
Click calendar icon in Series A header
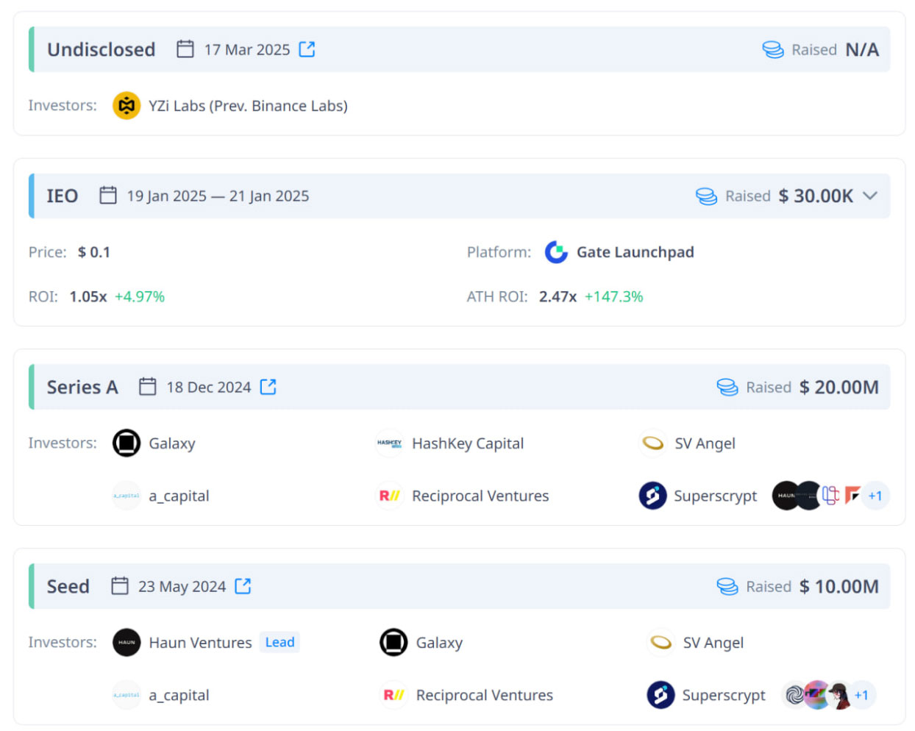148,387
